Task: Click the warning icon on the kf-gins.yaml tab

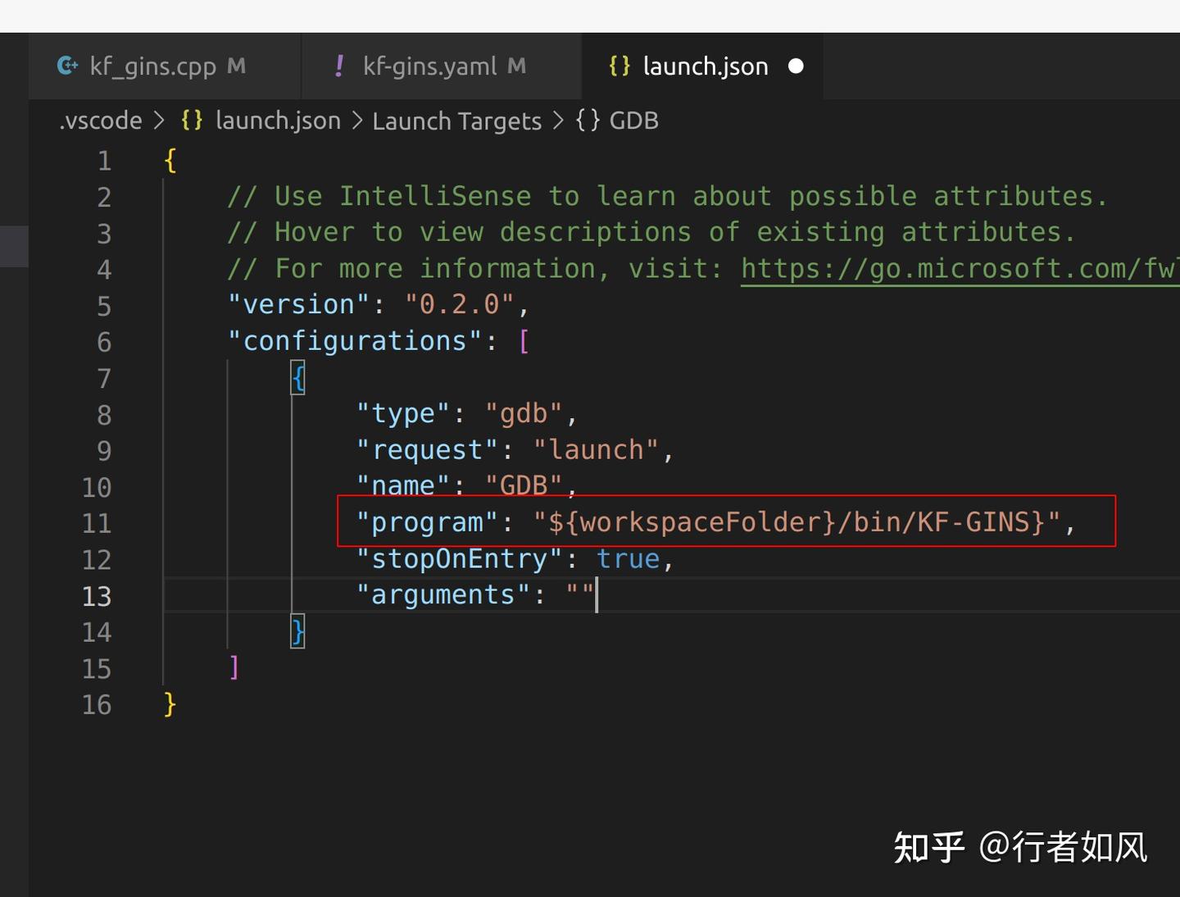Action: tap(339, 66)
